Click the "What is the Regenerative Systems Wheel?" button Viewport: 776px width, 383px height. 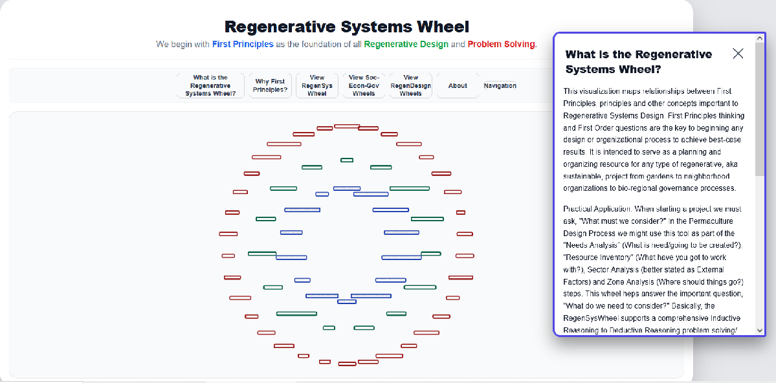click(x=210, y=85)
